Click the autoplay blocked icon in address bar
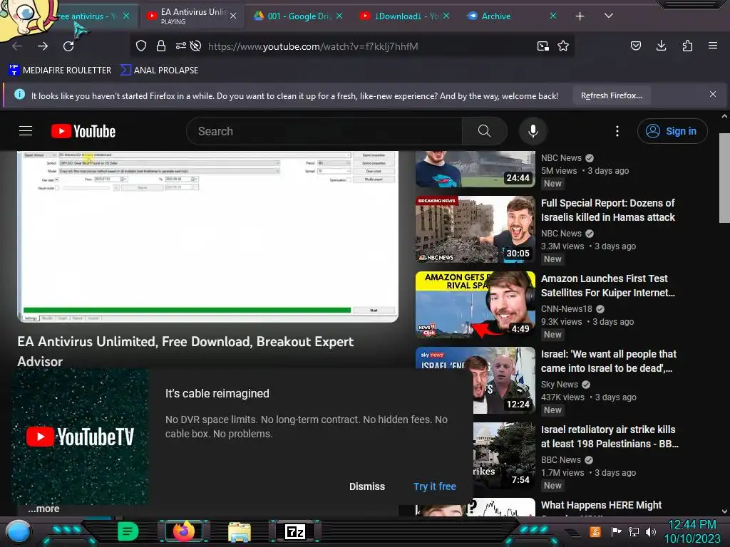730x547 pixels. [x=196, y=46]
